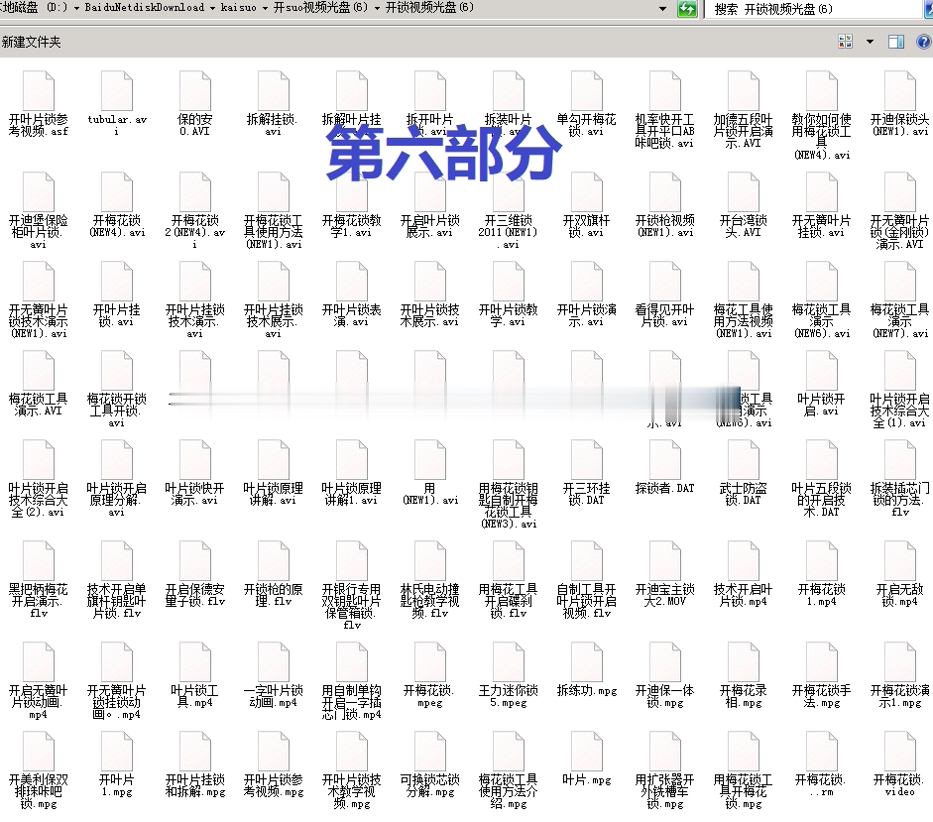
Task: Click the file name 叶片锁原理讲解1.avi
Action: pos(351,494)
